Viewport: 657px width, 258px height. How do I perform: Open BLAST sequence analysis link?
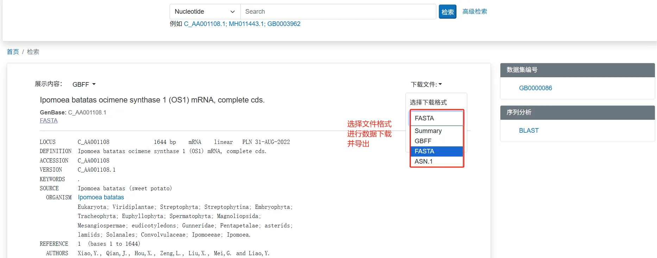click(x=529, y=131)
